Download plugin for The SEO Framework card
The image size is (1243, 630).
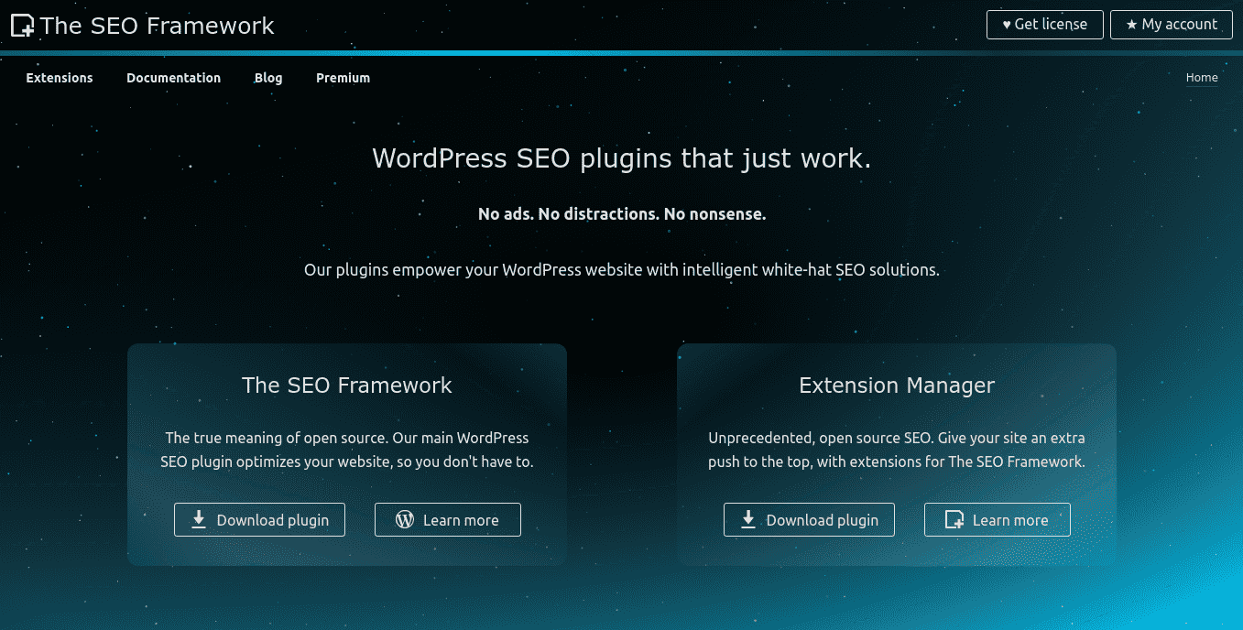[x=259, y=520]
